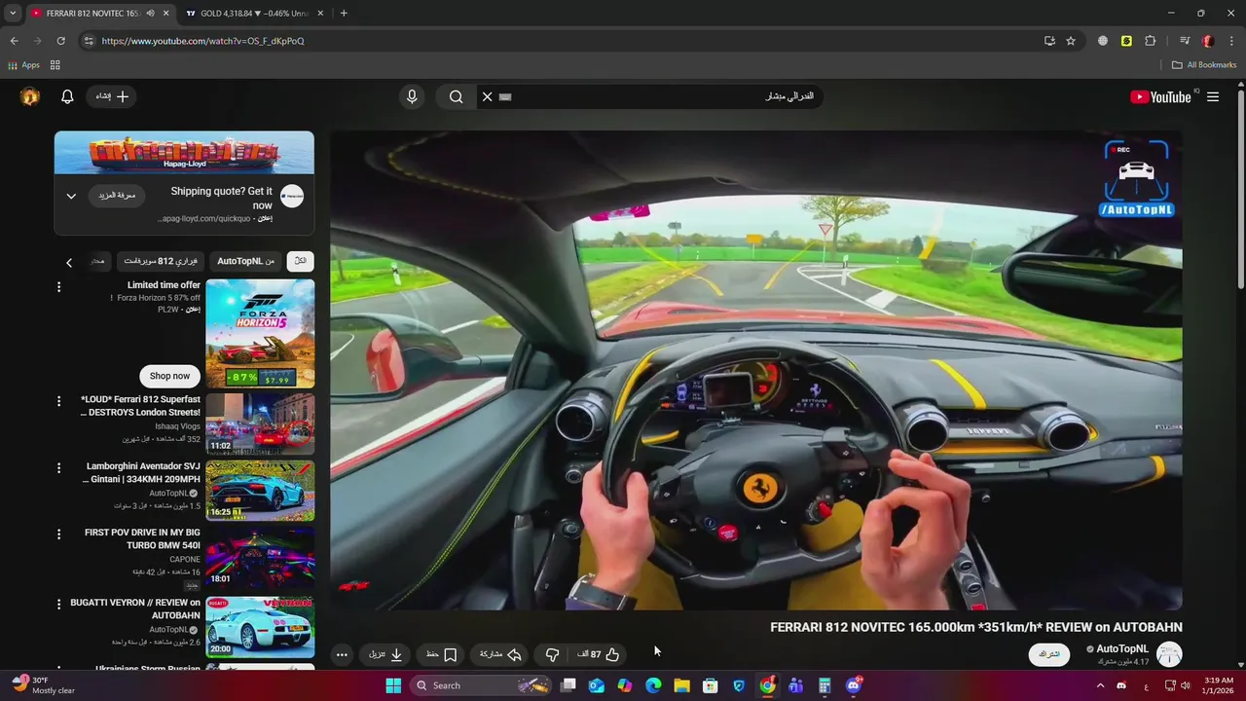Open '*LOUD* Ferrari 812 Superfast' video title

[x=140, y=406]
